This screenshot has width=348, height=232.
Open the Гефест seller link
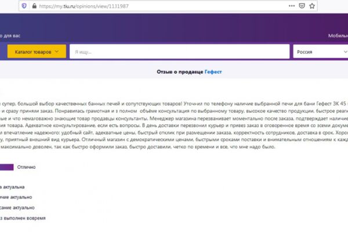(213, 72)
